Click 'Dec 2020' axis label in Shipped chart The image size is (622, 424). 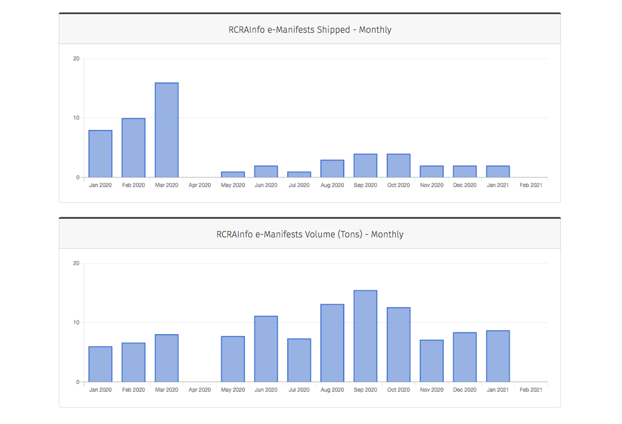pyautogui.click(x=465, y=185)
